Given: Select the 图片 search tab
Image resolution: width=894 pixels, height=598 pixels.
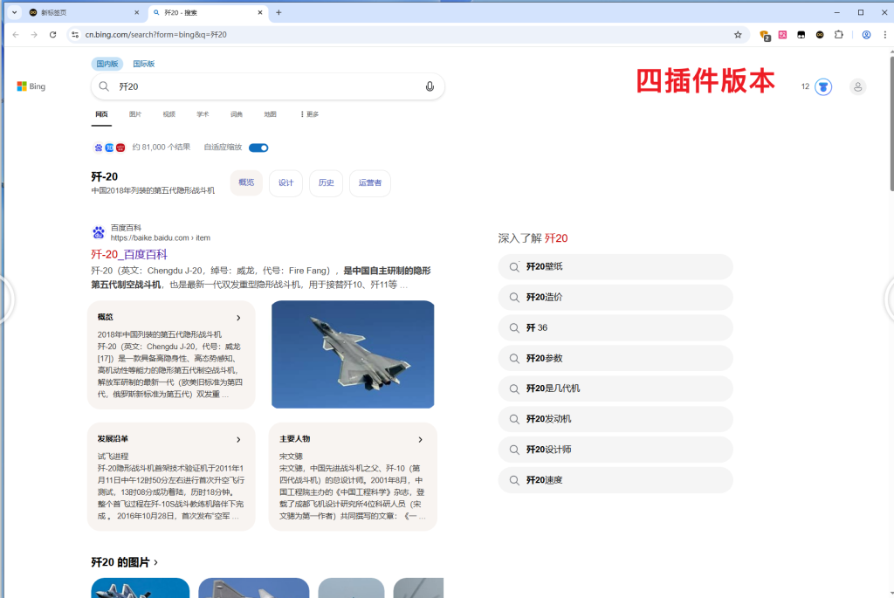Looking at the screenshot, I should pyautogui.click(x=135, y=114).
